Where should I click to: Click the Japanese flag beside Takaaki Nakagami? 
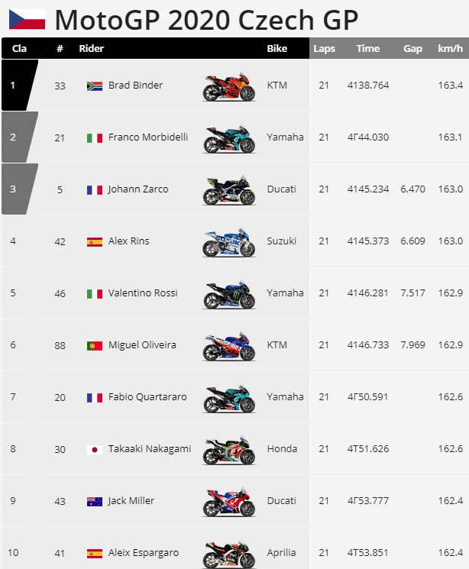coord(95,450)
